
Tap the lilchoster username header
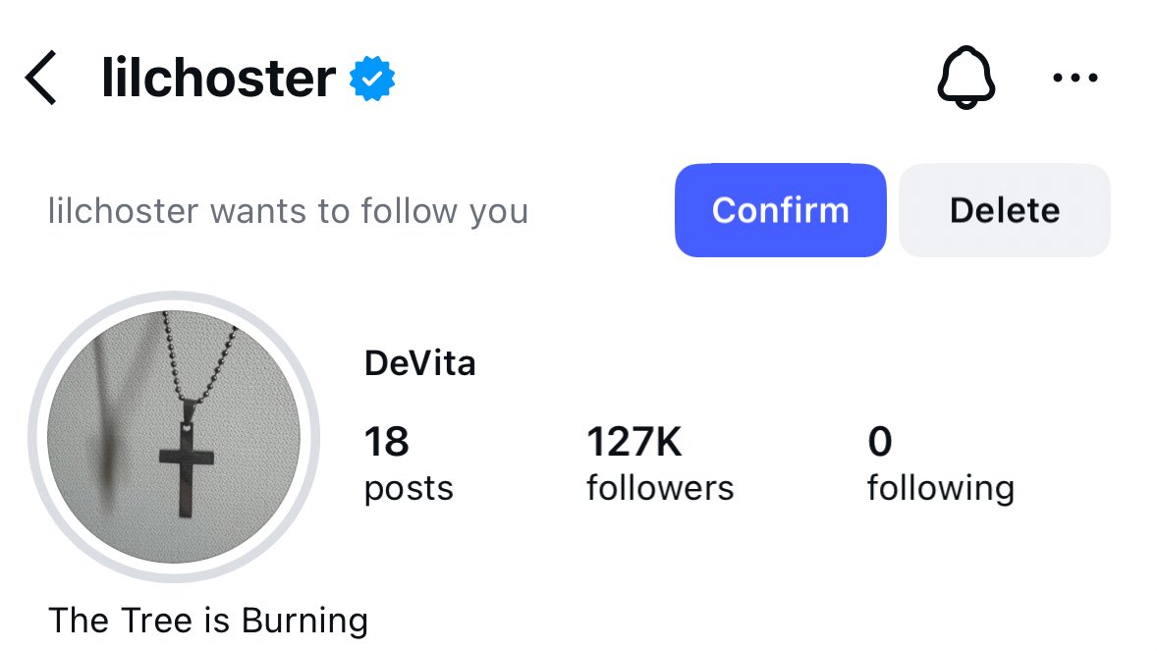(218, 79)
